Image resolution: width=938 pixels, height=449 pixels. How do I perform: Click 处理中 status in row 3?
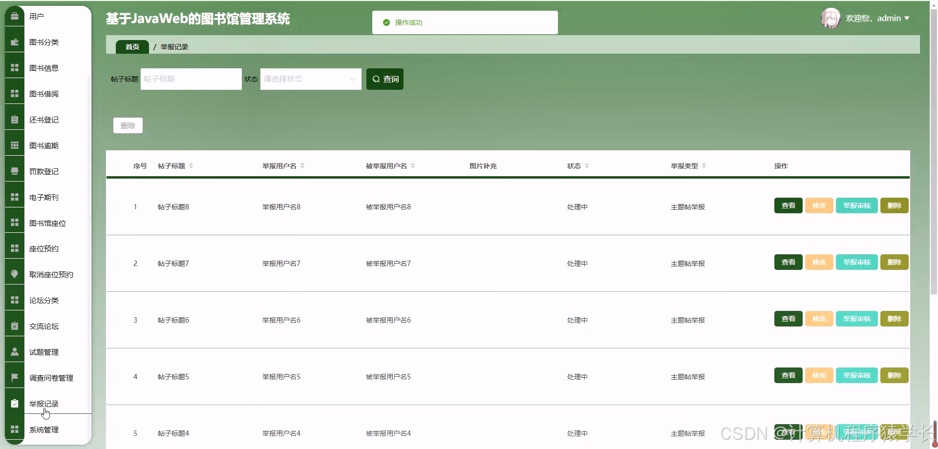click(577, 320)
